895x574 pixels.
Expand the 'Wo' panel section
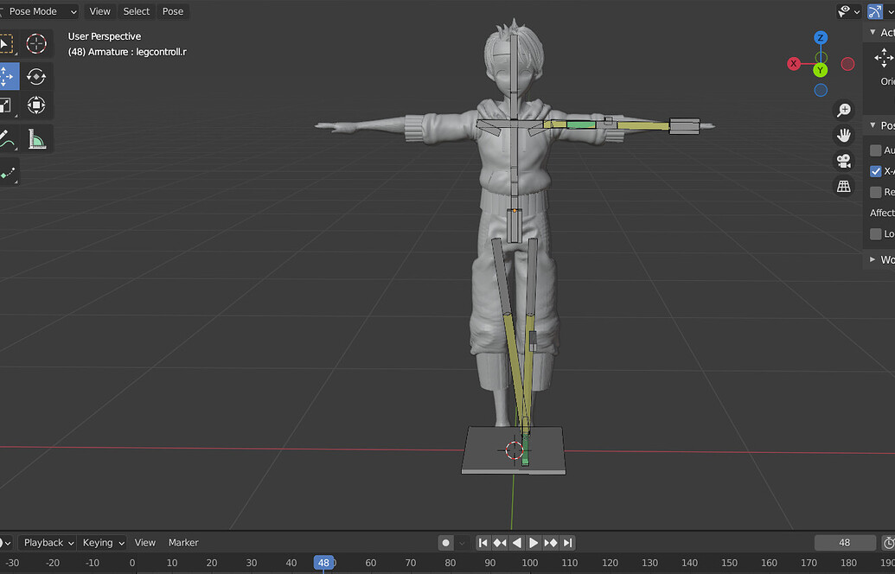873,259
